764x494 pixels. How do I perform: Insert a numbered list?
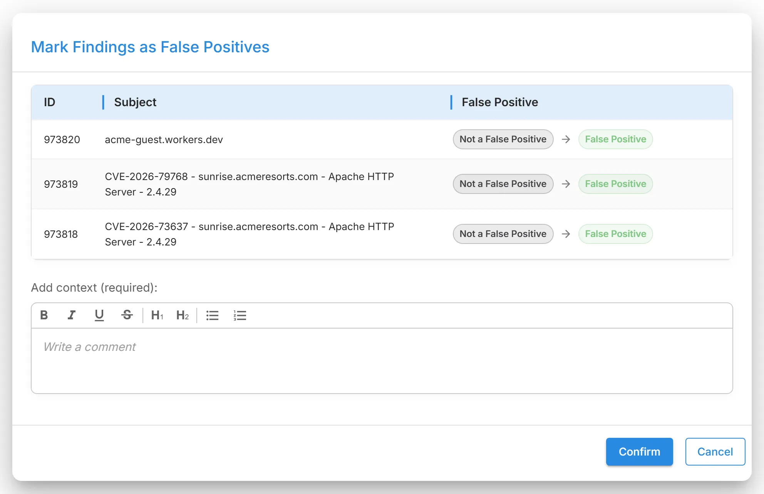coord(240,315)
